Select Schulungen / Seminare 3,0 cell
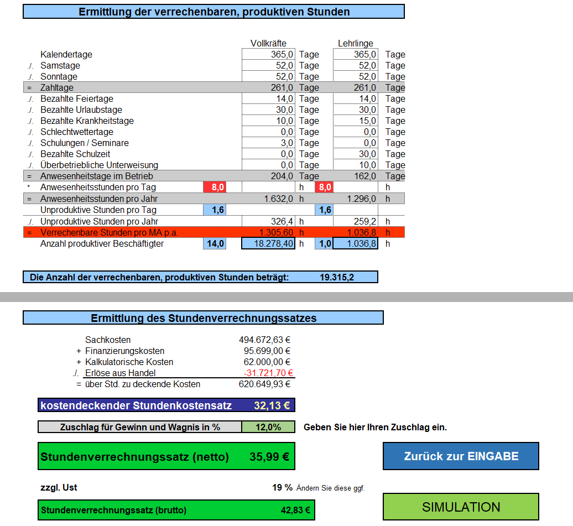This screenshot has height=526, width=573. point(268,143)
